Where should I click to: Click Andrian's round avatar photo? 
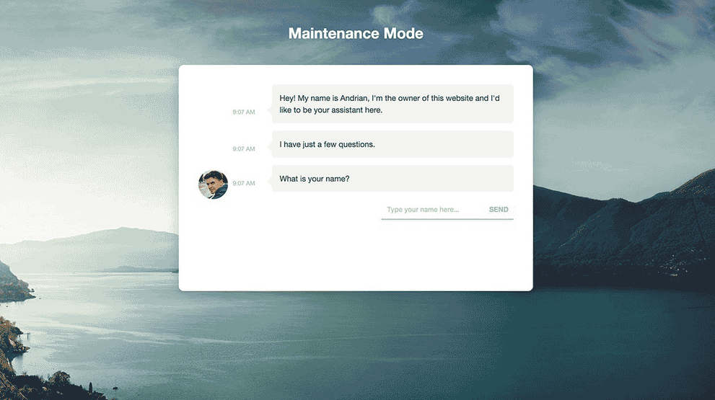click(213, 185)
